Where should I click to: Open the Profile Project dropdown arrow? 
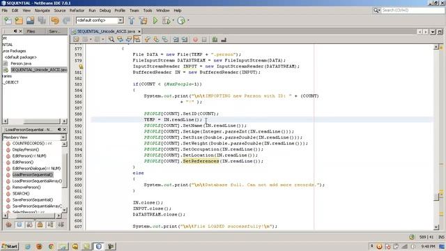188,20
